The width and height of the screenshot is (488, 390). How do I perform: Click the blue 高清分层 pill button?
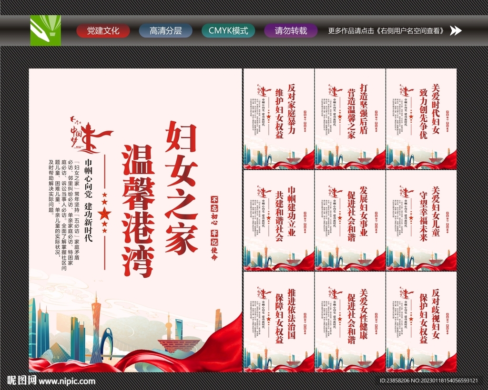coord(165,31)
